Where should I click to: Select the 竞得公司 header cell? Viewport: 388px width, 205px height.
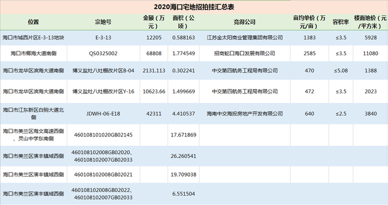[244, 22]
